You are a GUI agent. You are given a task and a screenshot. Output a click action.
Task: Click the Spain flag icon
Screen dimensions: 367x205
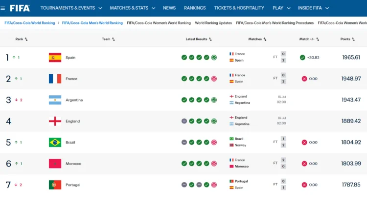coord(55,58)
